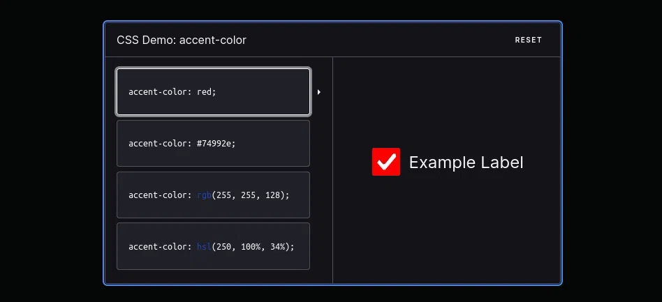Screen dimensions: 662x302
Task: Pick the hsl(250, 100%, 34%) example
Action: click(x=213, y=246)
